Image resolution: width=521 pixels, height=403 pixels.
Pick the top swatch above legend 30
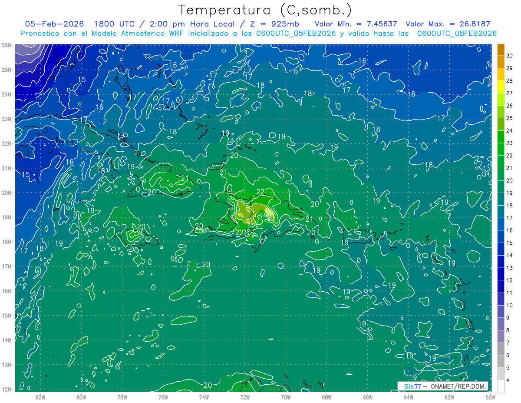coord(501,49)
